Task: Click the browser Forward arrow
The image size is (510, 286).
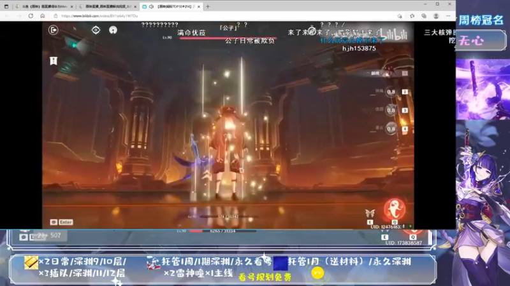Action: [x=19, y=15]
